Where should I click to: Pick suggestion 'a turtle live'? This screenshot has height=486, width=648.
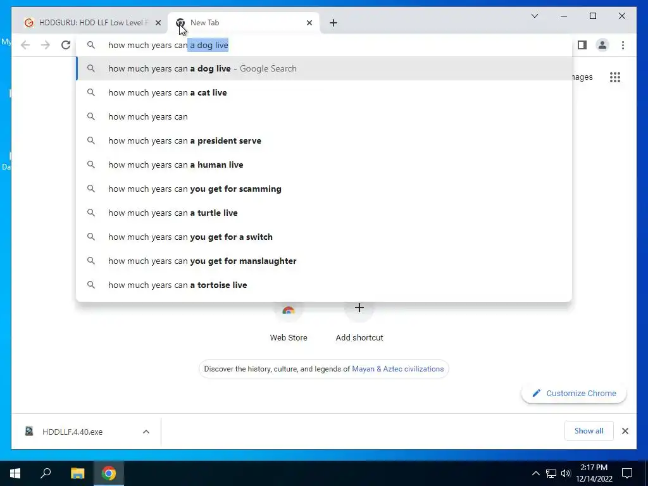(324, 213)
